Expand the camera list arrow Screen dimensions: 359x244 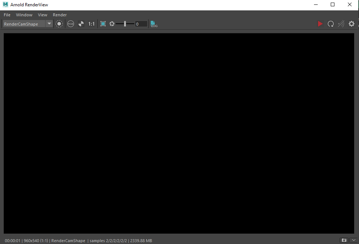49,24
